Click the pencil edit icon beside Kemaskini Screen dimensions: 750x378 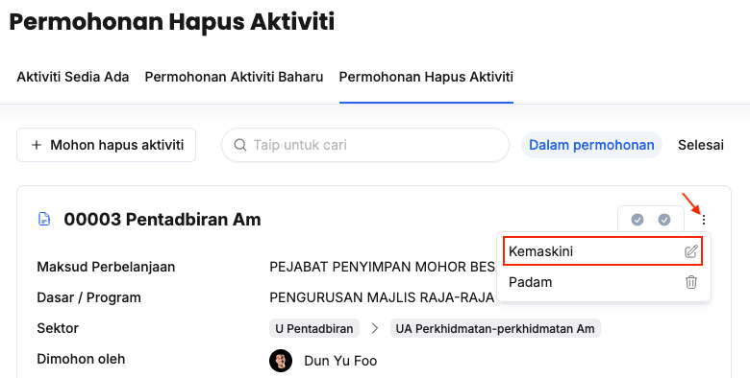pos(690,251)
